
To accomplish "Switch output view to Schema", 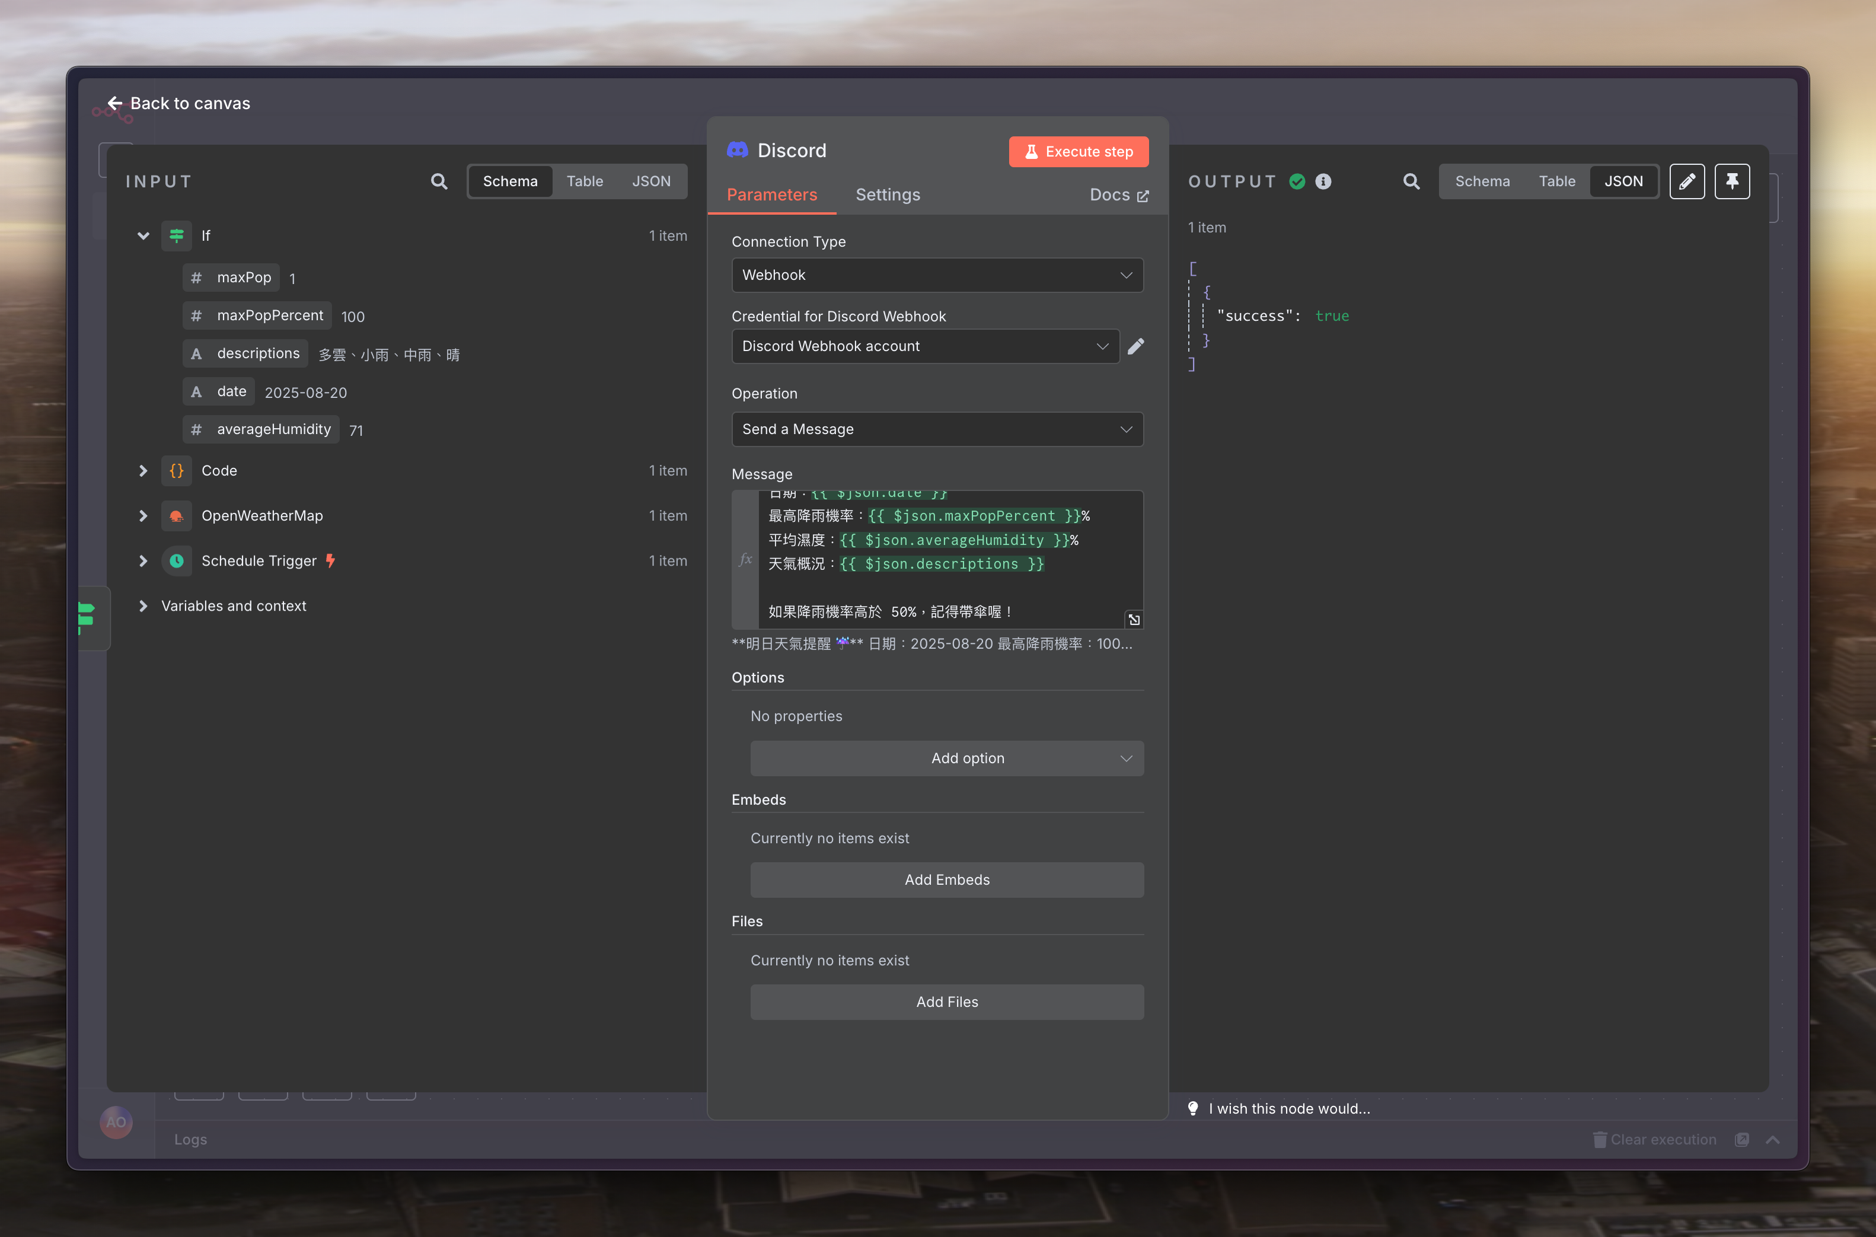I will click(x=1482, y=181).
